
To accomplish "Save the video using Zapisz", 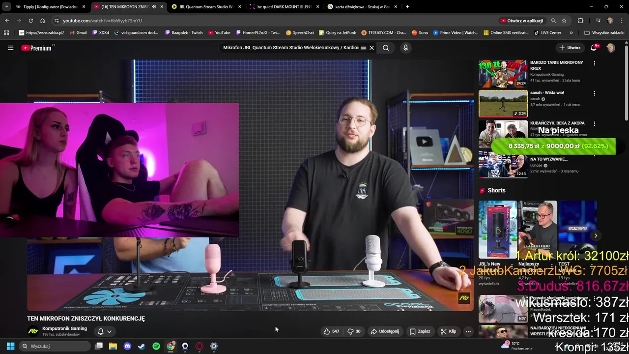I will [x=420, y=331].
